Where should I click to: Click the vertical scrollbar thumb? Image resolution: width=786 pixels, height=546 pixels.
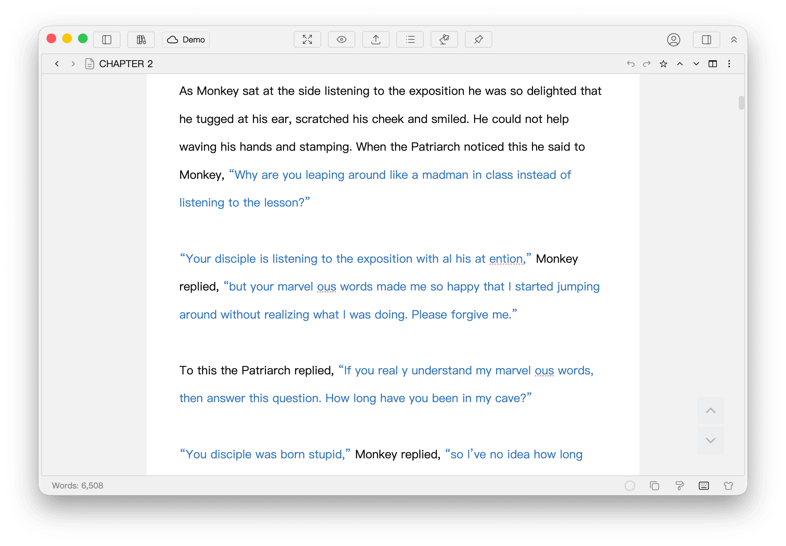tap(741, 103)
